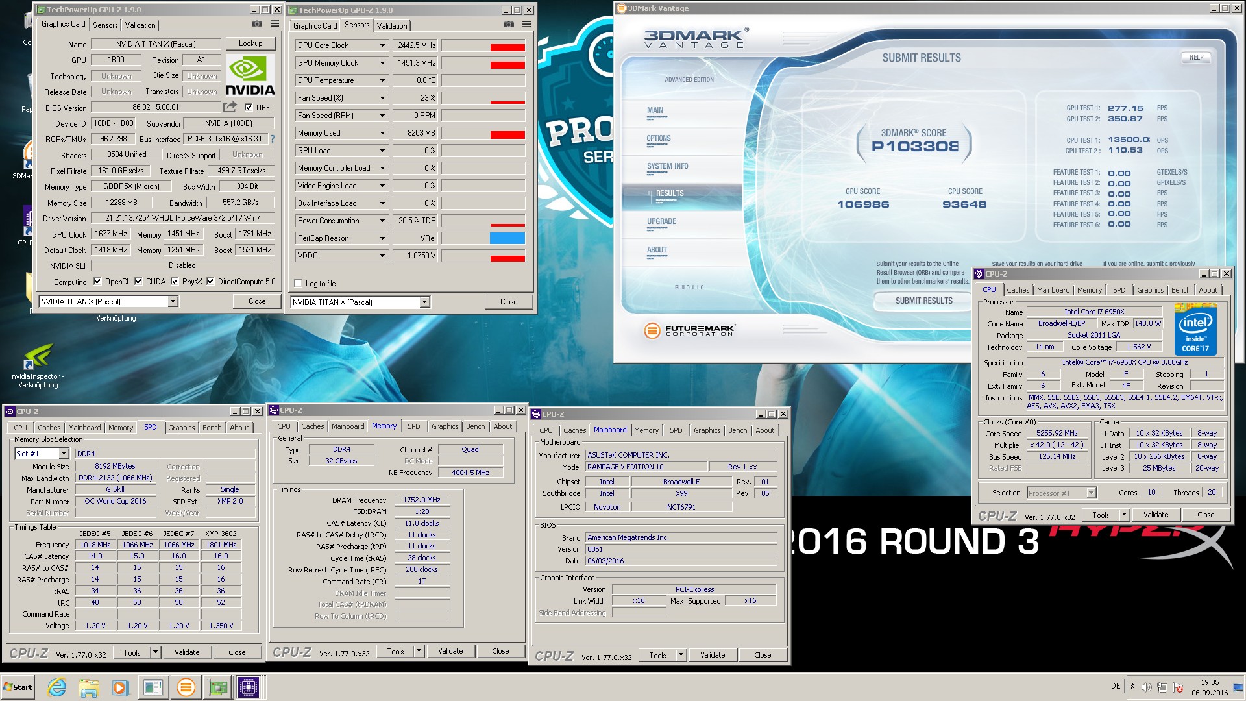Click the Intel Core i7 logo in CPU-Z
This screenshot has width=1246, height=701.
tap(1195, 329)
